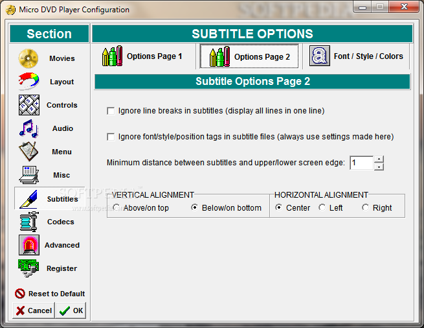Increase minimum subtitle distance with up arrow
424x328 pixels.
379,159
